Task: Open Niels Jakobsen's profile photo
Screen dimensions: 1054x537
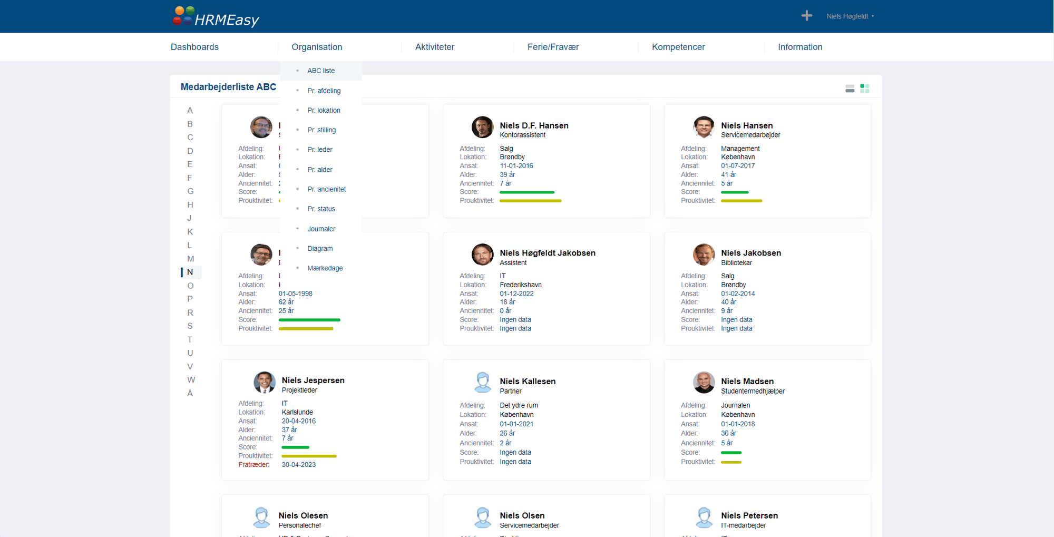Action: [x=704, y=255]
